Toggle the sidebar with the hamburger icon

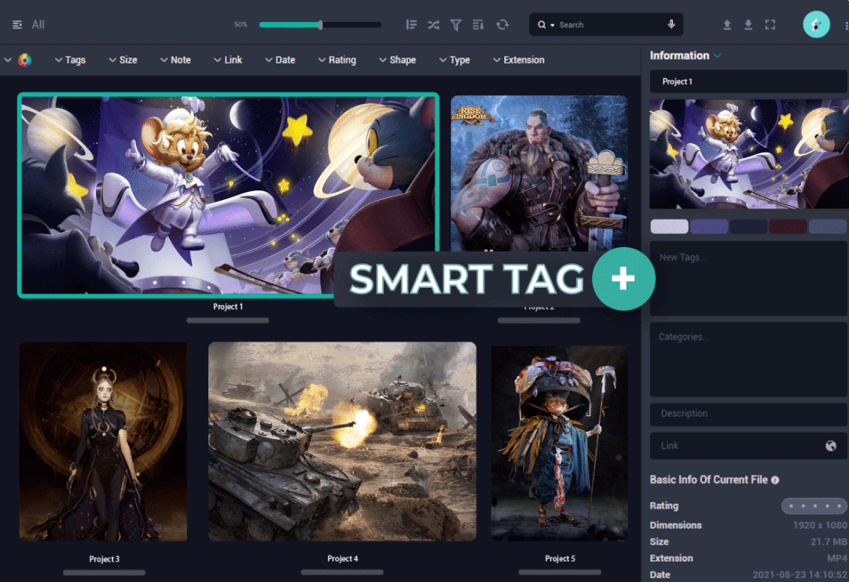[17, 24]
